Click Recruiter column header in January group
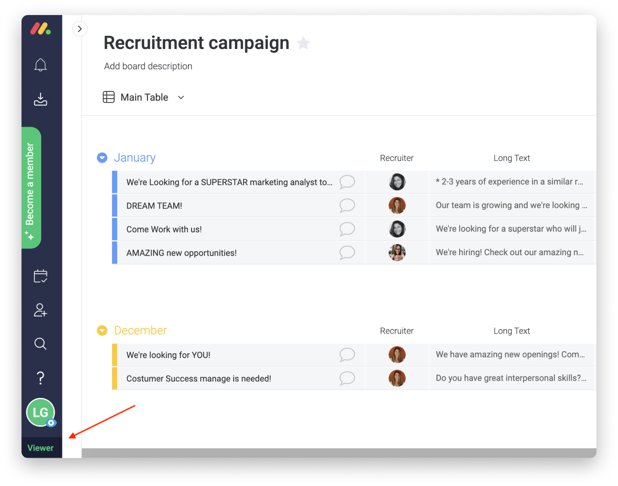618x486 pixels. click(x=397, y=158)
